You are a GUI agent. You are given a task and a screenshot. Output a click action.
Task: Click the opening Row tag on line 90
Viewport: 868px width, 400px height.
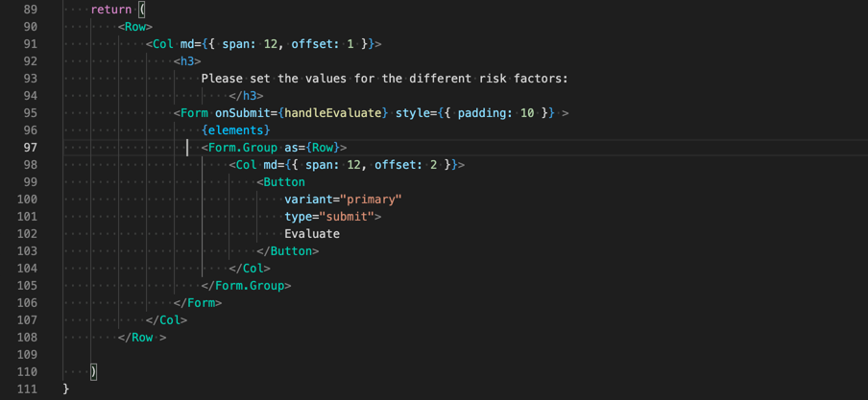point(135,27)
